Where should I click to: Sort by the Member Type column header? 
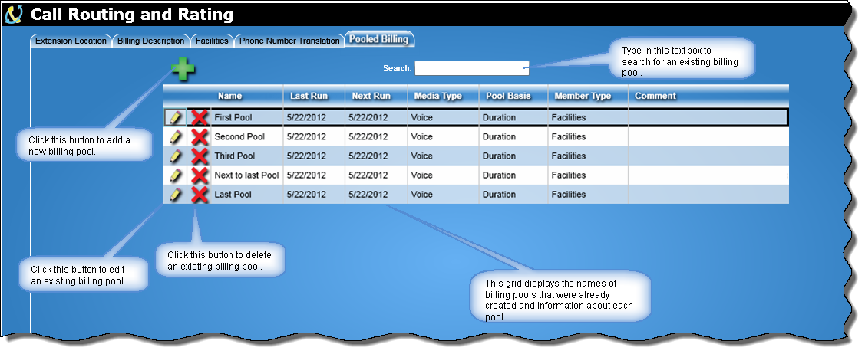tap(583, 96)
